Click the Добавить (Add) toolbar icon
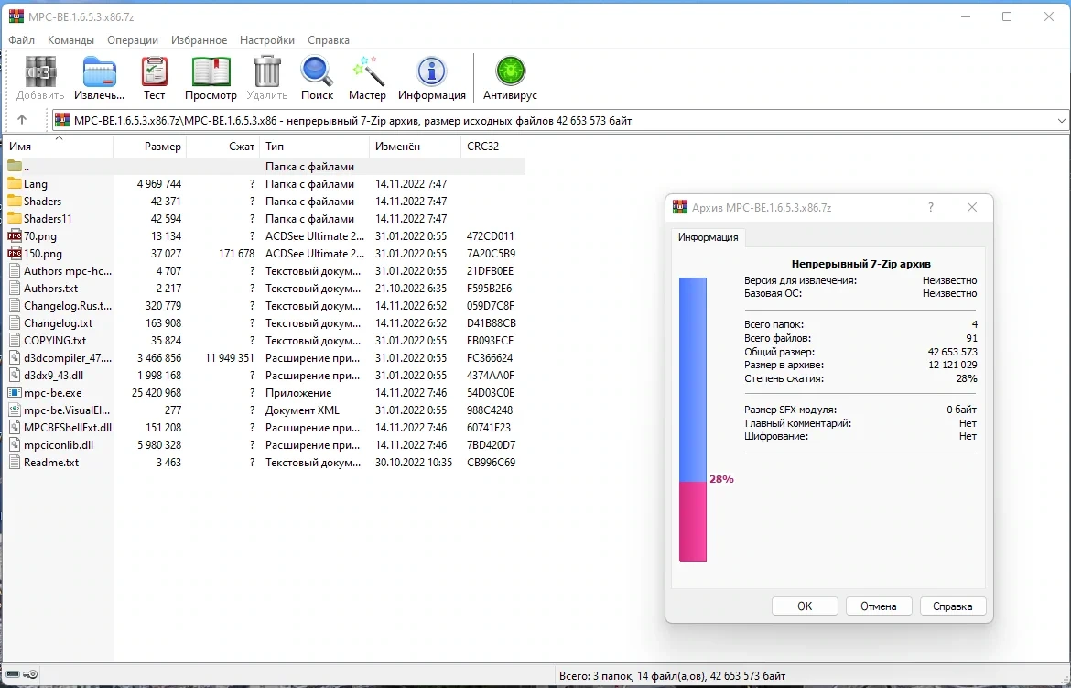Image resolution: width=1071 pixels, height=688 pixels. point(40,71)
